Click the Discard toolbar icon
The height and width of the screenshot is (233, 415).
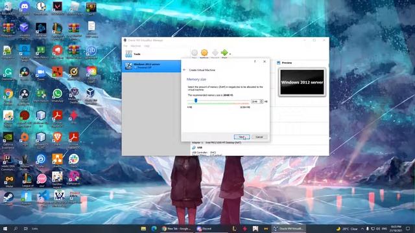click(x=215, y=53)
